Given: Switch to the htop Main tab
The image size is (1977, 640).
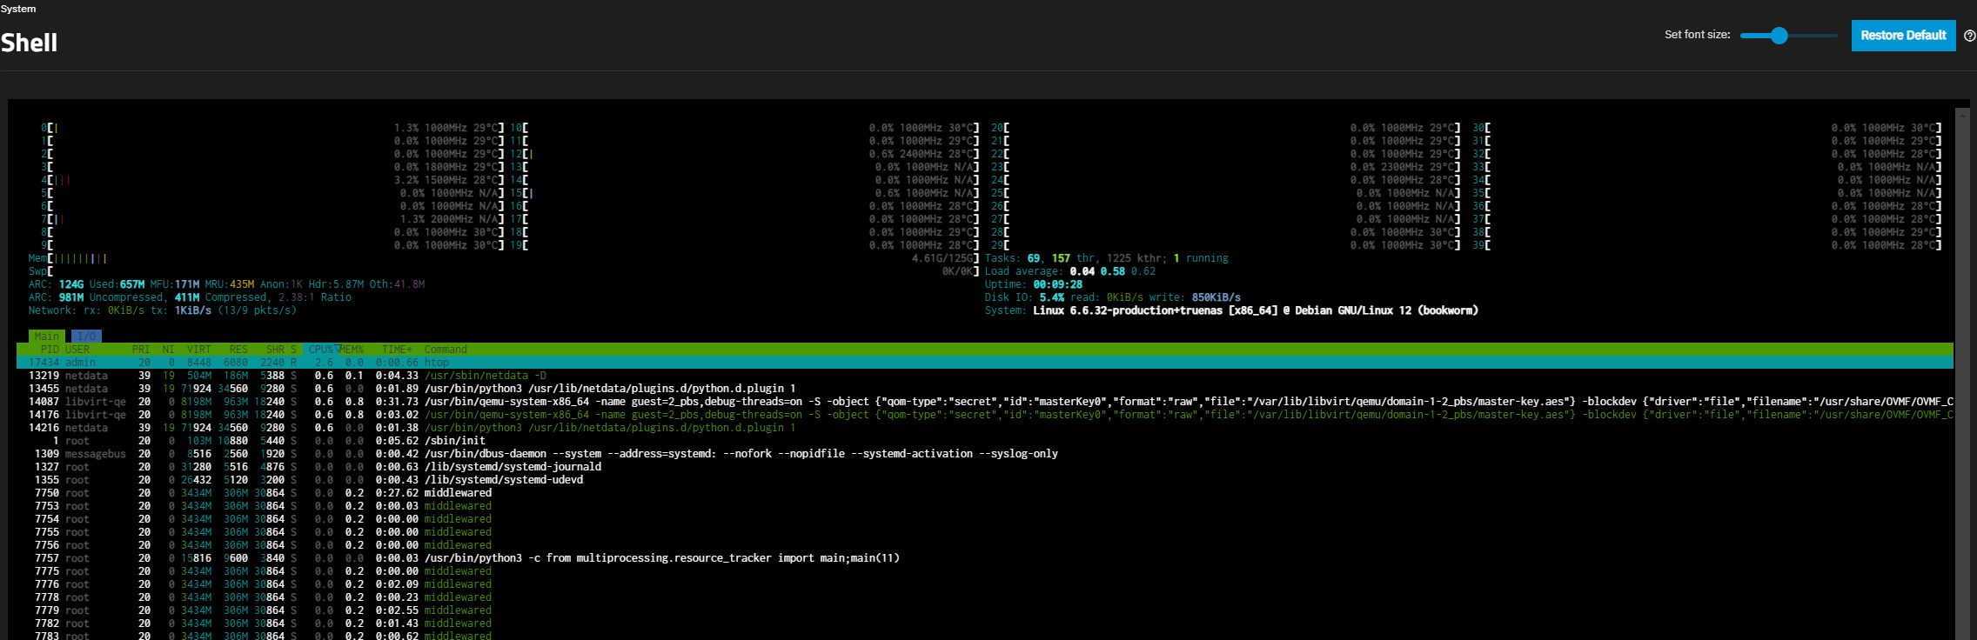Looking at the screenshot, I should (x=47, y=337).
